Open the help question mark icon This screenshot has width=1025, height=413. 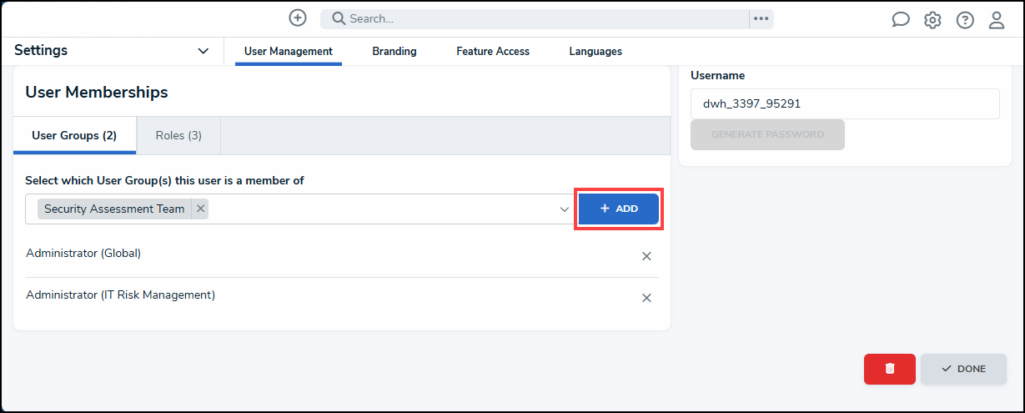click(965, 20)
